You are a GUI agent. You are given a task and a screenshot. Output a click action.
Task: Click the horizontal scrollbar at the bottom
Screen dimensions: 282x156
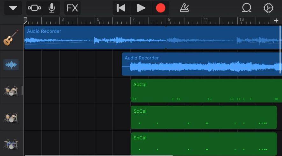coord(98,155)
